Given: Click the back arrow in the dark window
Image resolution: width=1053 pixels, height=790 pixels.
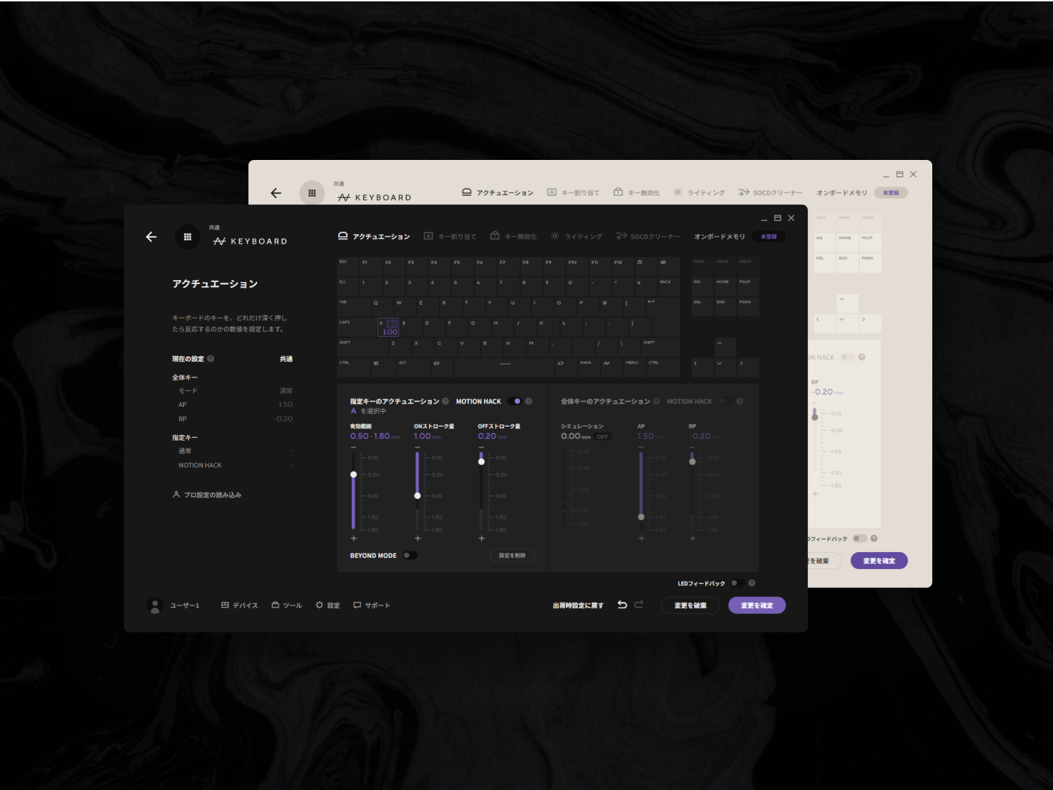Looking at the screenshot, I should (x=151, y=237).
